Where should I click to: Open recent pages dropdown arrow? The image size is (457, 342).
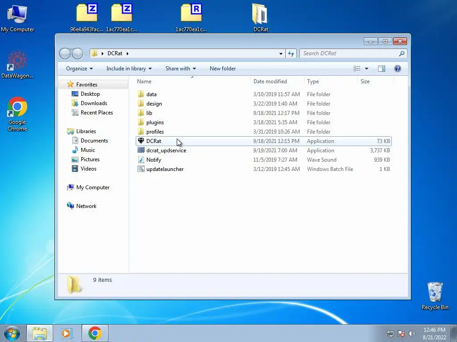click(x=86, y=53)
